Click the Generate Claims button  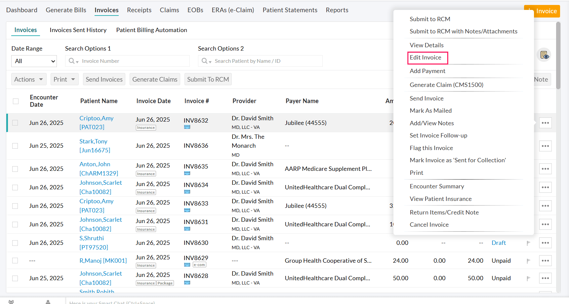(155, 79)
